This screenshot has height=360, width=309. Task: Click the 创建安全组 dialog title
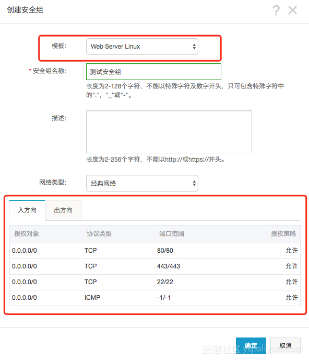25,10
